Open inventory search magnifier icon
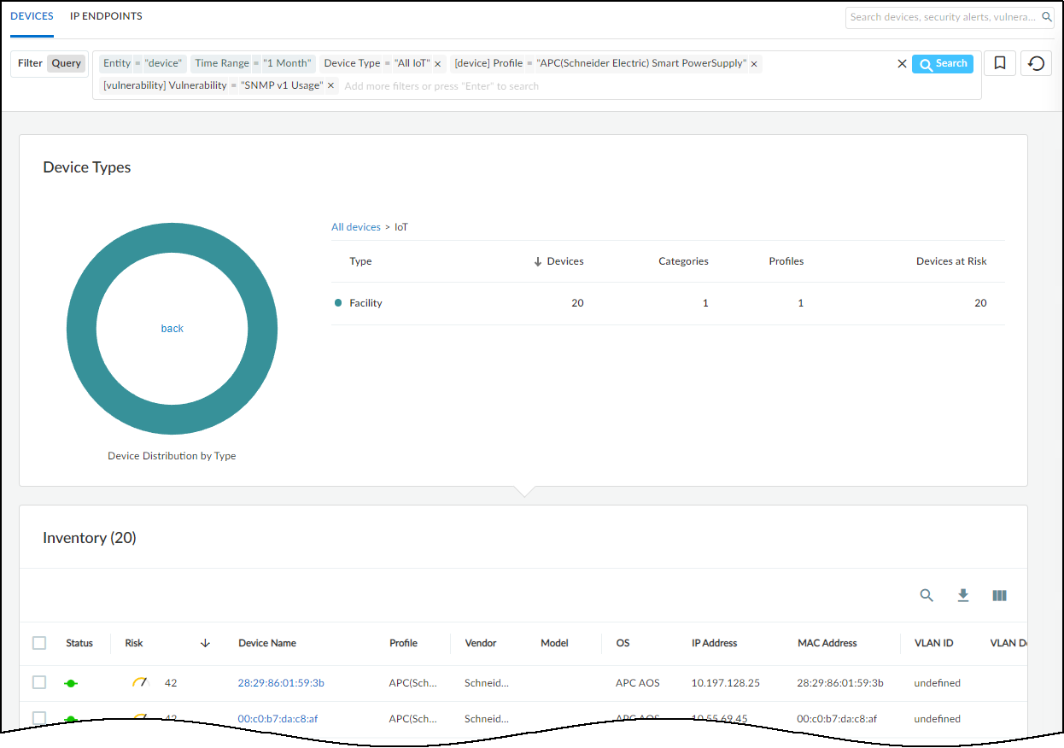Screen dimensions: 1064x748 point(927,596)
